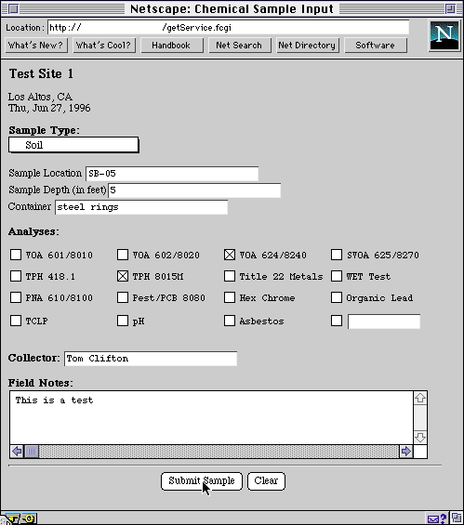
Task: Check the Title 22 Metals checkbox
Action: coord(230,276)
